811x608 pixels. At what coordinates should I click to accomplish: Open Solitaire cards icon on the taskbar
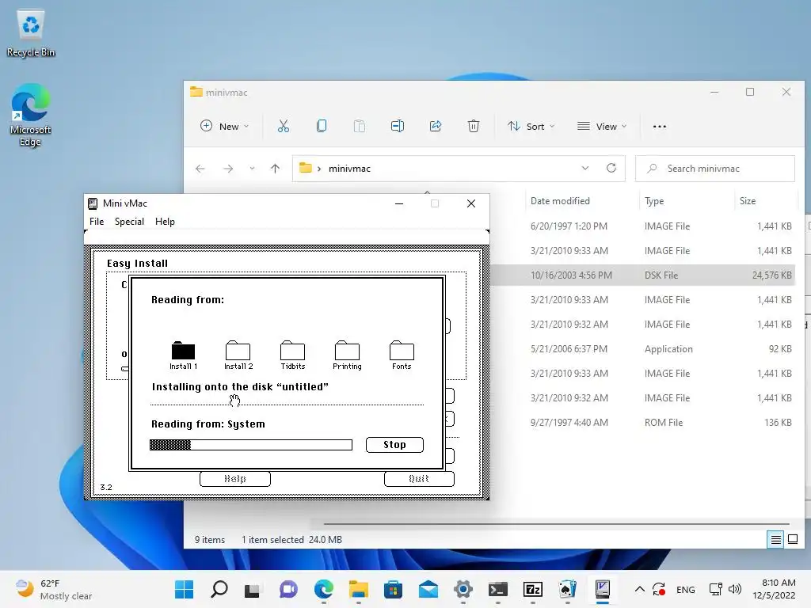point(567,589)
